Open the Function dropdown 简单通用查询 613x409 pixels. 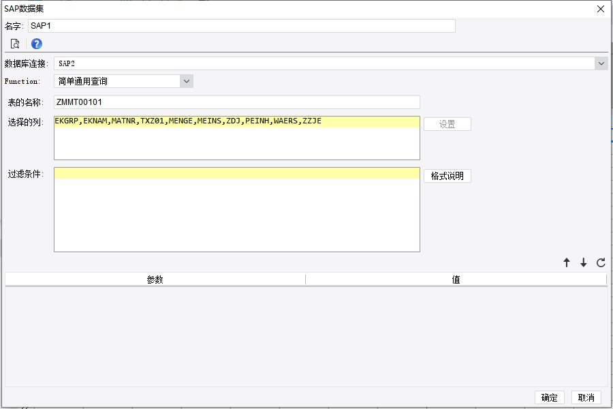coord(123,81)
